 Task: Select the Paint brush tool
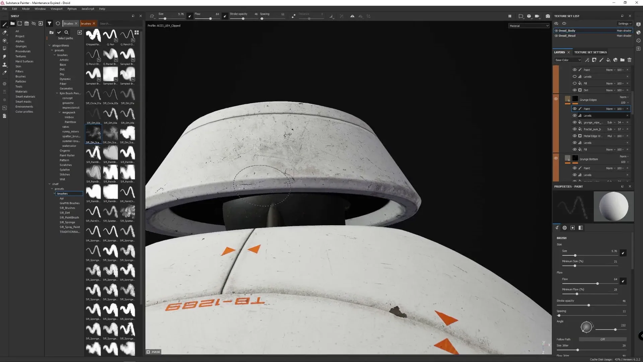click(x=4, y=24)
